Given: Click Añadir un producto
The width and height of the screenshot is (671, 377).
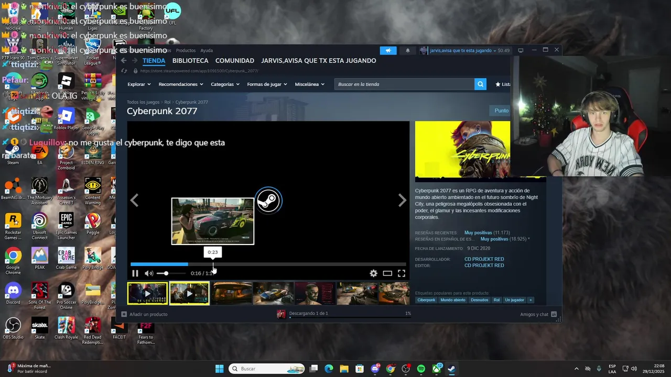Looking at the screenshot, I should (x=145, y=314).
